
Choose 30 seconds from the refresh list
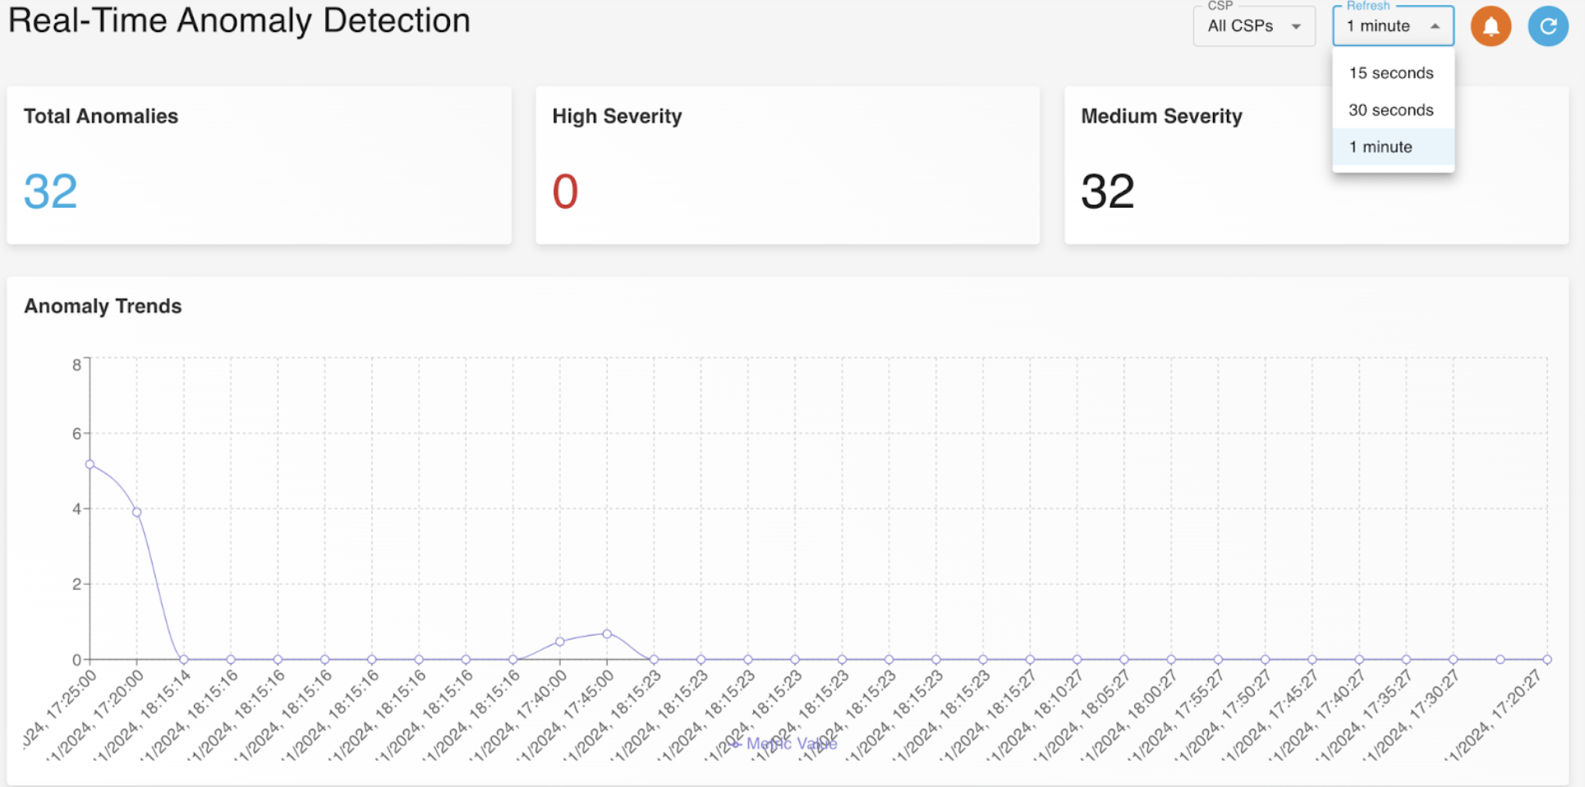click(x=1391, y=110)
